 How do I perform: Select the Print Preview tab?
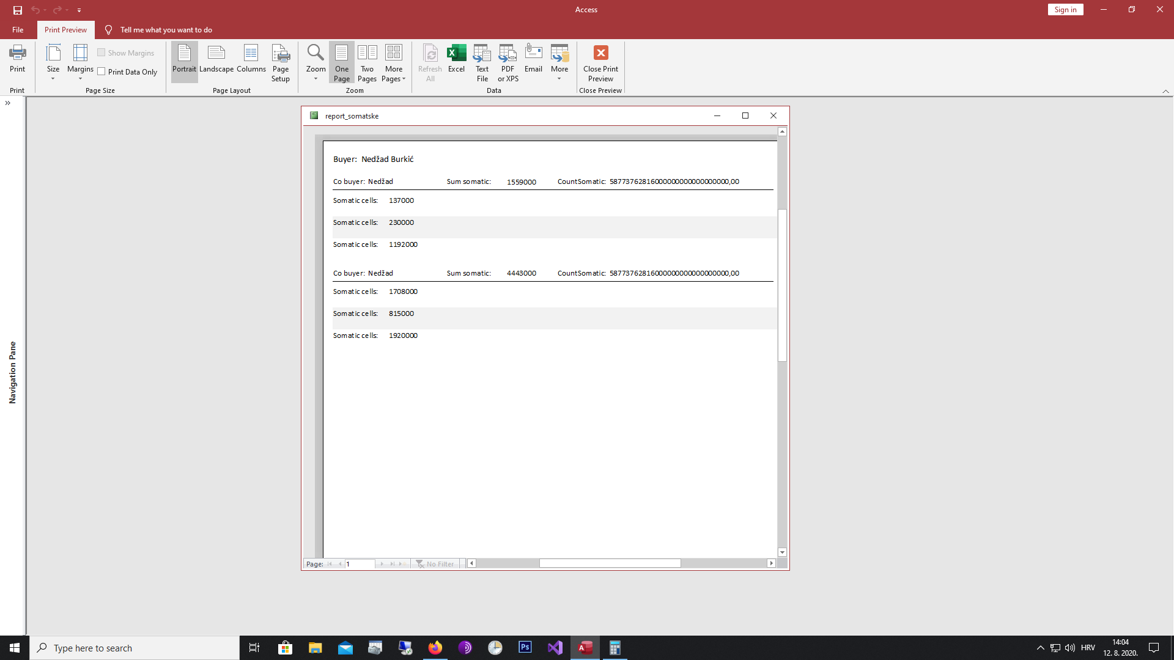[65, 29]
